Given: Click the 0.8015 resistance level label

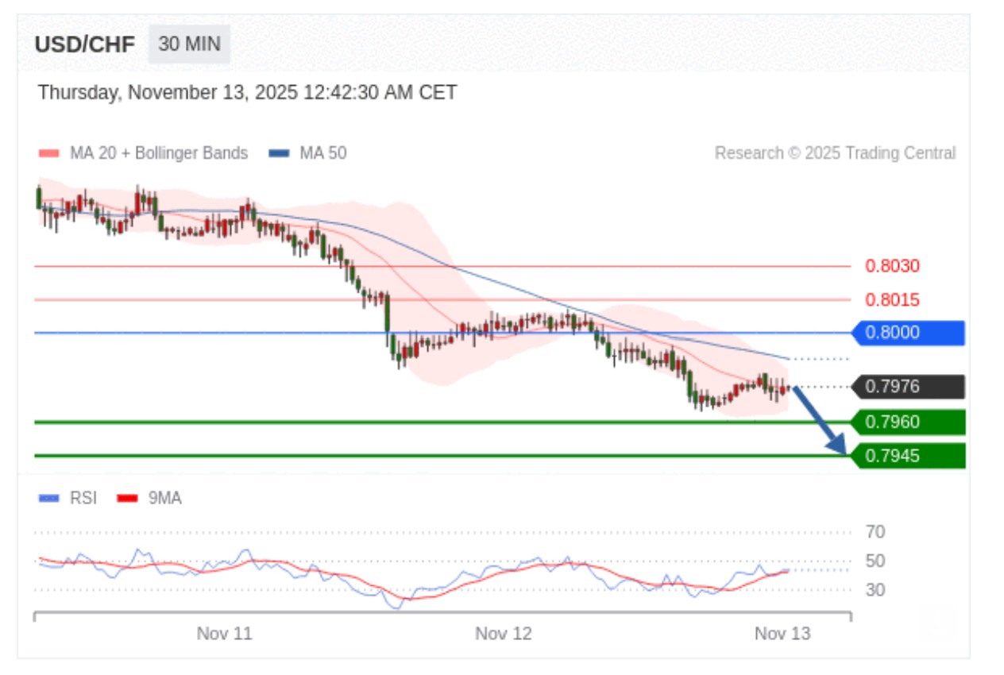Looking at the screenshot, I should [x=892, y=300].
